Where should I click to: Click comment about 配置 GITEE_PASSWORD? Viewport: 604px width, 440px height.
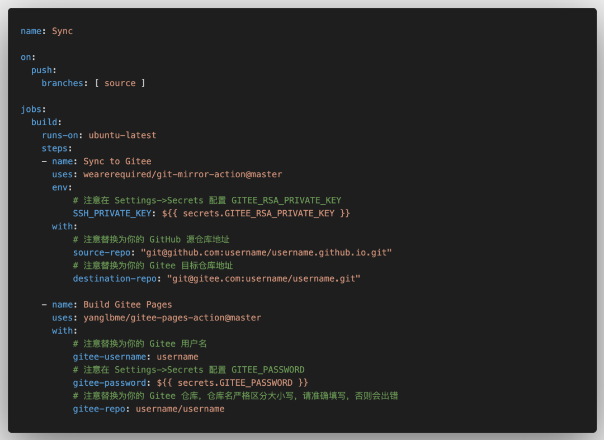[x=189, y=370]
